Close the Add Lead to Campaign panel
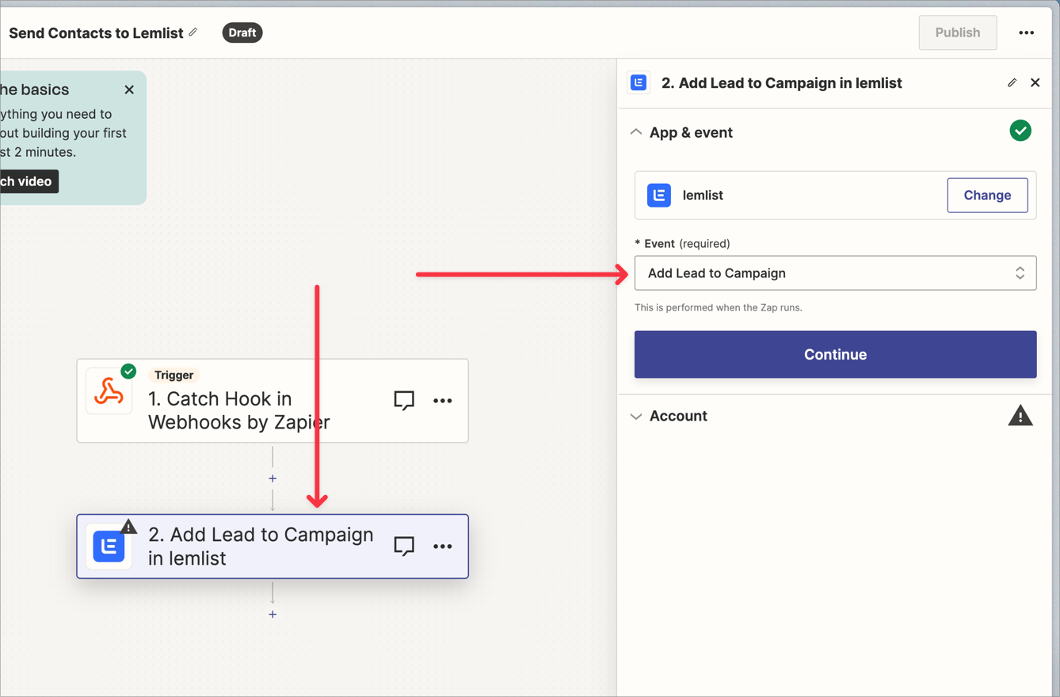This screenshot has width=1060, height=697. pyautogui.click(x=1035, y=82)
